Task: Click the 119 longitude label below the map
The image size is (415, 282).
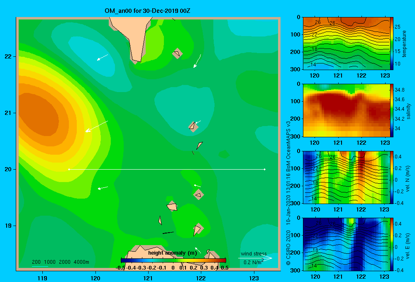Action: 42,278
